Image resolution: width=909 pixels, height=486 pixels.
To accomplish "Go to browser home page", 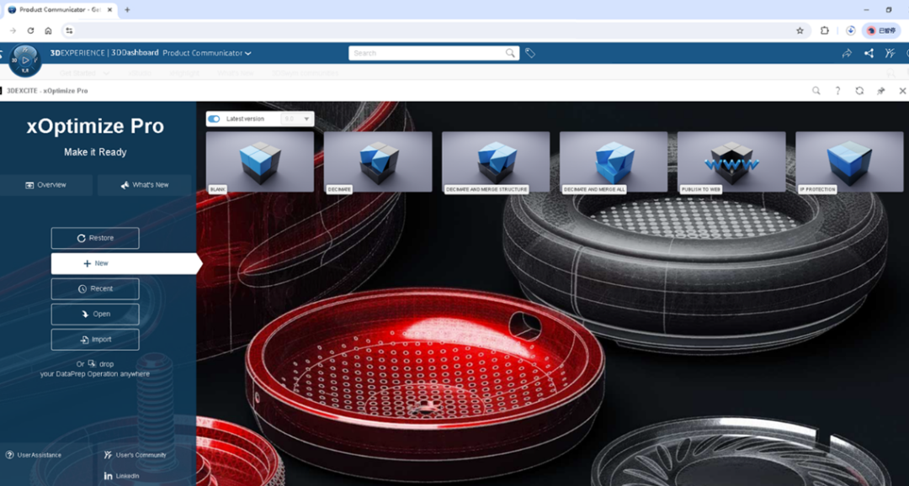I will pyautogui.click(x=48, y=31).
